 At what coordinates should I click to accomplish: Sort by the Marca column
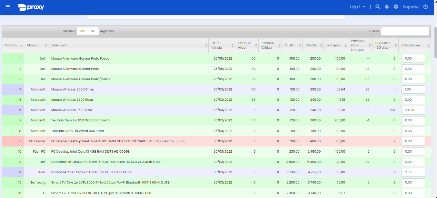coord(36,45)
